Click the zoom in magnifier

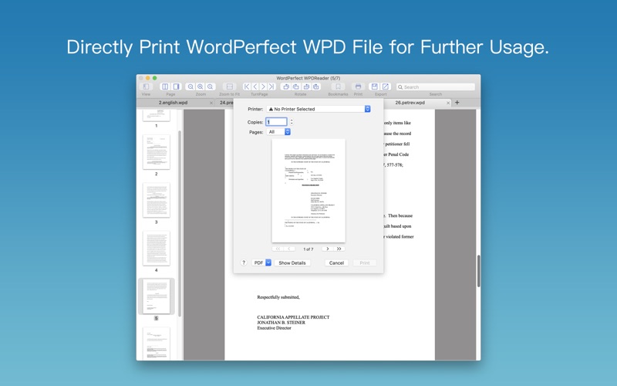(x=201, y=86)
